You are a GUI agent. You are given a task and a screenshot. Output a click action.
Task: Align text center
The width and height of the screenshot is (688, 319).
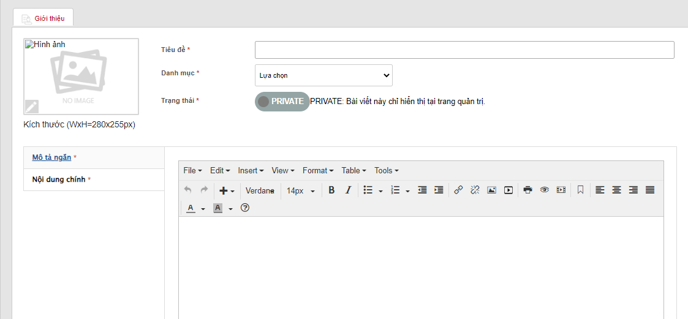click(616, 190)
